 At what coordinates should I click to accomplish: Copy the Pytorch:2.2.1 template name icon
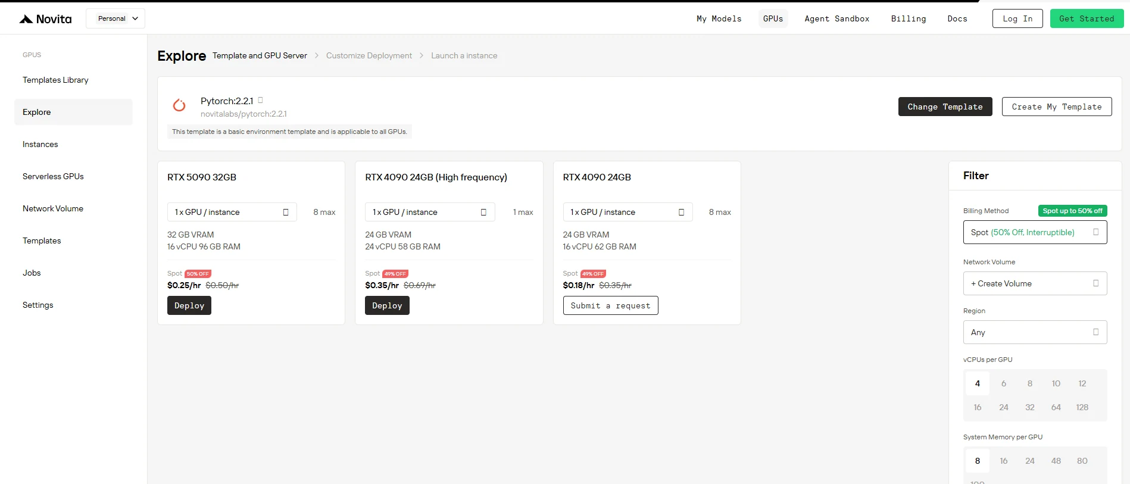click(260, 100)
